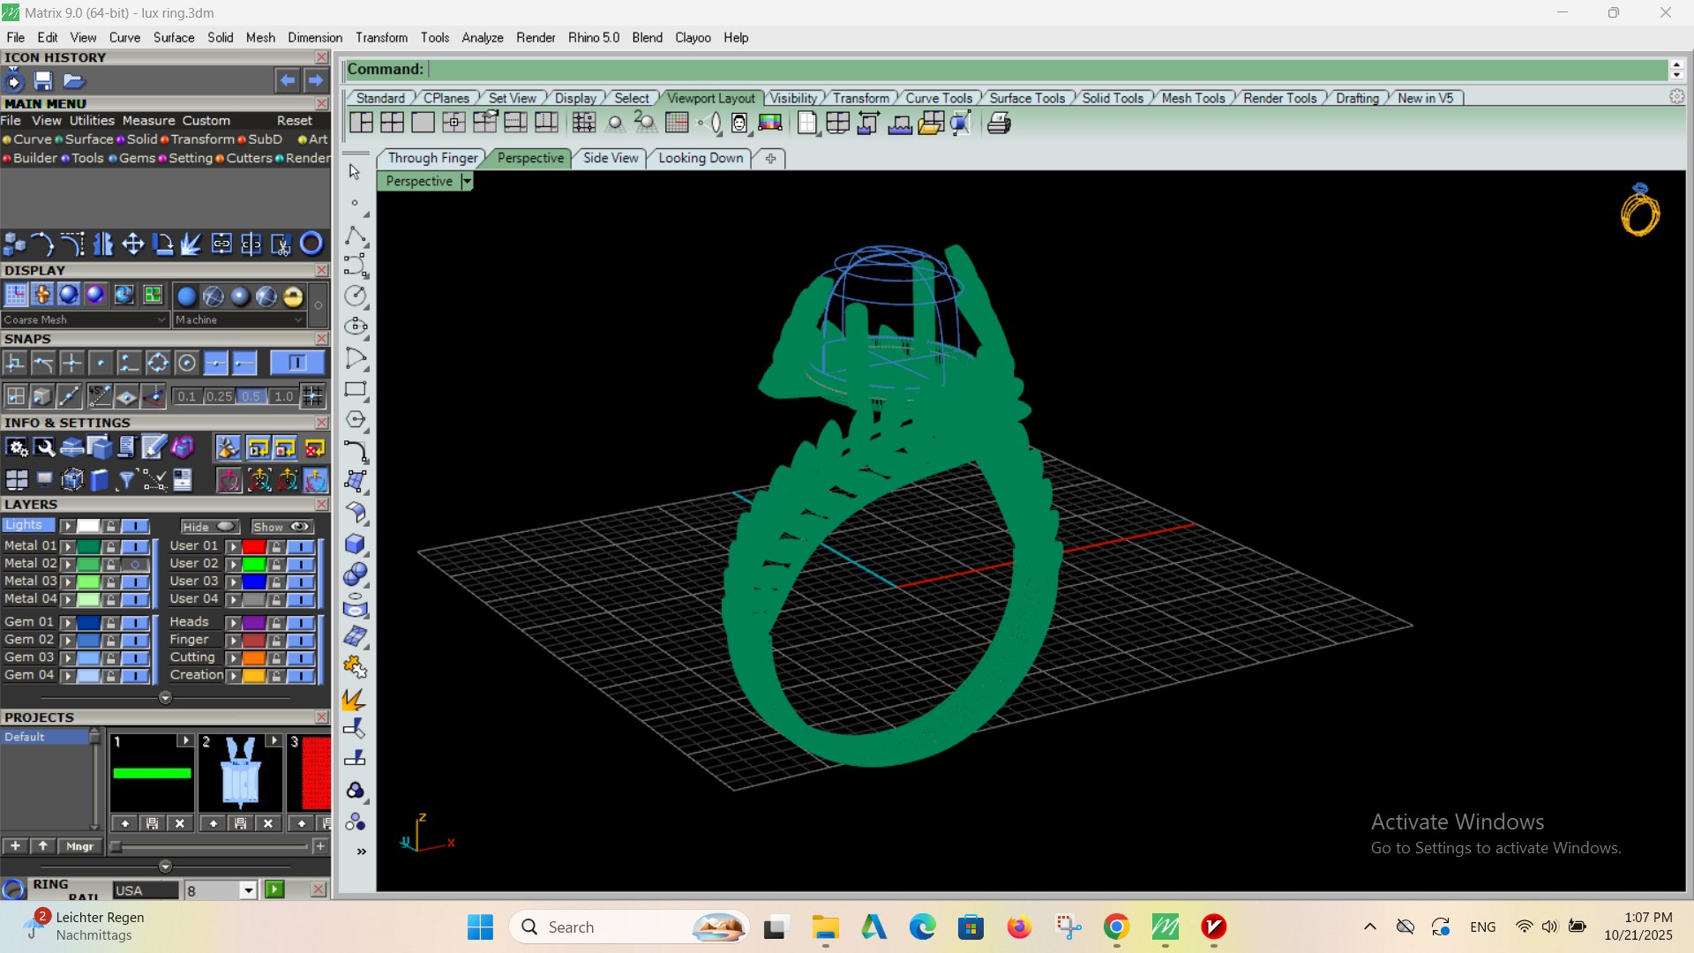The image size is (1694, 953).
Task: Collapse the Layers panel with bottom arrow
Action: [165, 698]
